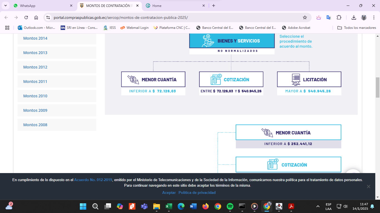
Task: Open Chrome three-dot menu
Action: tap(374, 17)
